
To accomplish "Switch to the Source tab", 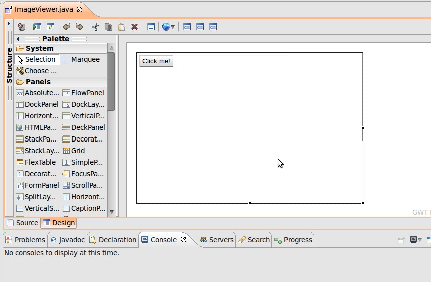I will coord(23,223).
